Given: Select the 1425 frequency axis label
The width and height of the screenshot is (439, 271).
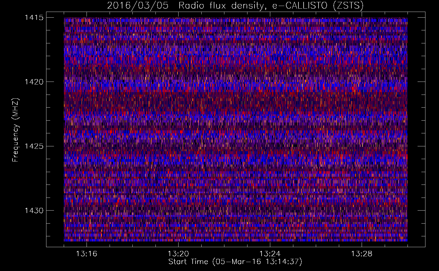Looking at the screenshot, I should (34, 146).
